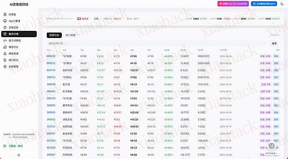The width and height of the screenshot is (288, 159).
Task: Open stock code 300955 link
Action: click(x=51, y=106)
